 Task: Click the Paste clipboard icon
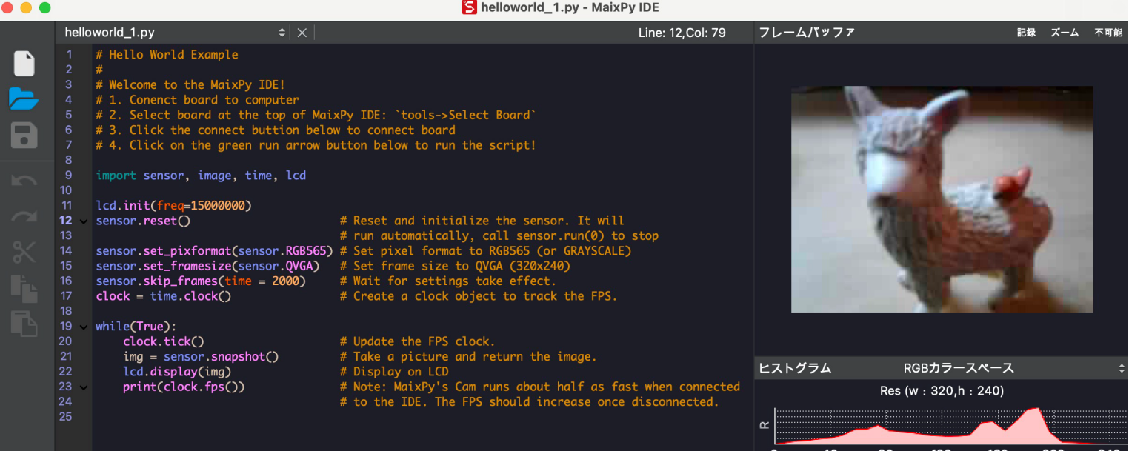point(24,324)
